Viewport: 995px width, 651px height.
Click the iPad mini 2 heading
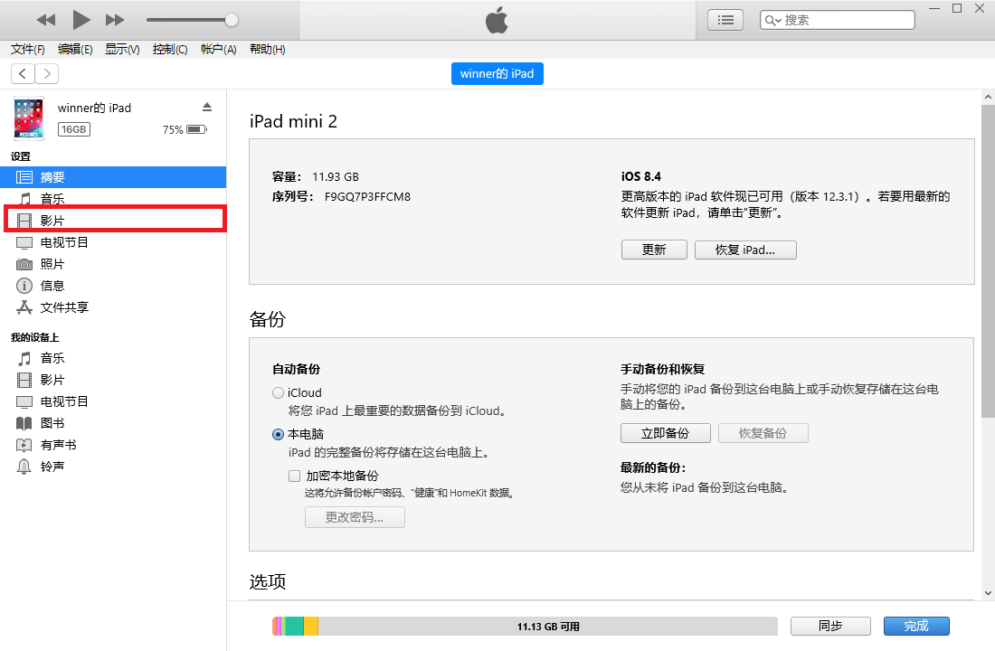(293, 121)
